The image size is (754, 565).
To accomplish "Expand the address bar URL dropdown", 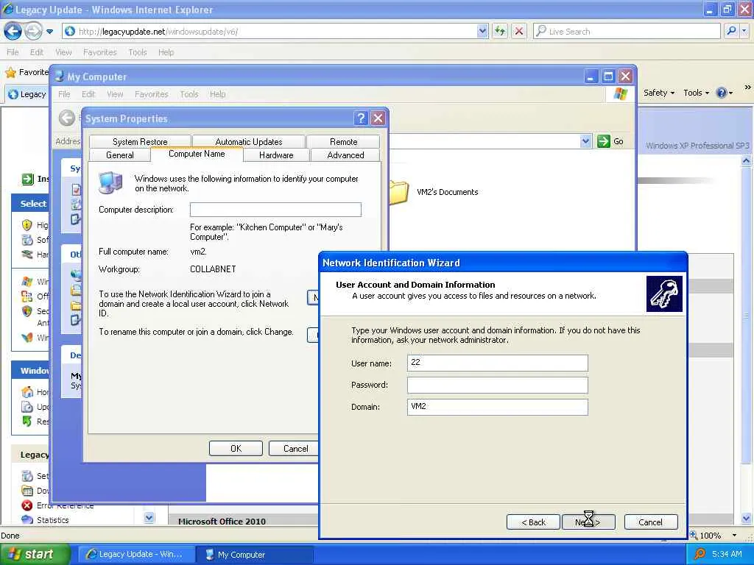I will click(x=483, y=31).
